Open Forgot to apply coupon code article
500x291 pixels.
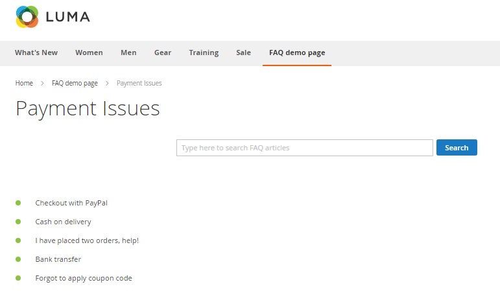(x=84, y=278)
